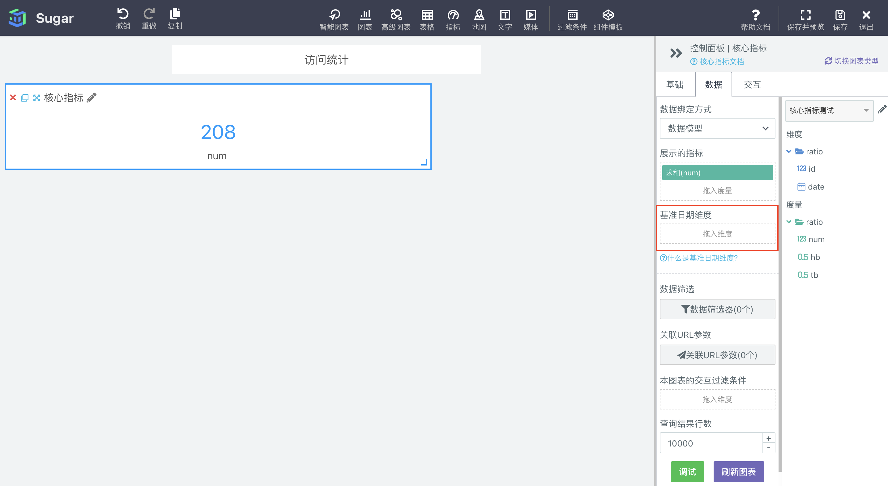Screen dimensions: 888x486
Task: Open the 高级图表 advanced charts menu
Action: [396, 20]
